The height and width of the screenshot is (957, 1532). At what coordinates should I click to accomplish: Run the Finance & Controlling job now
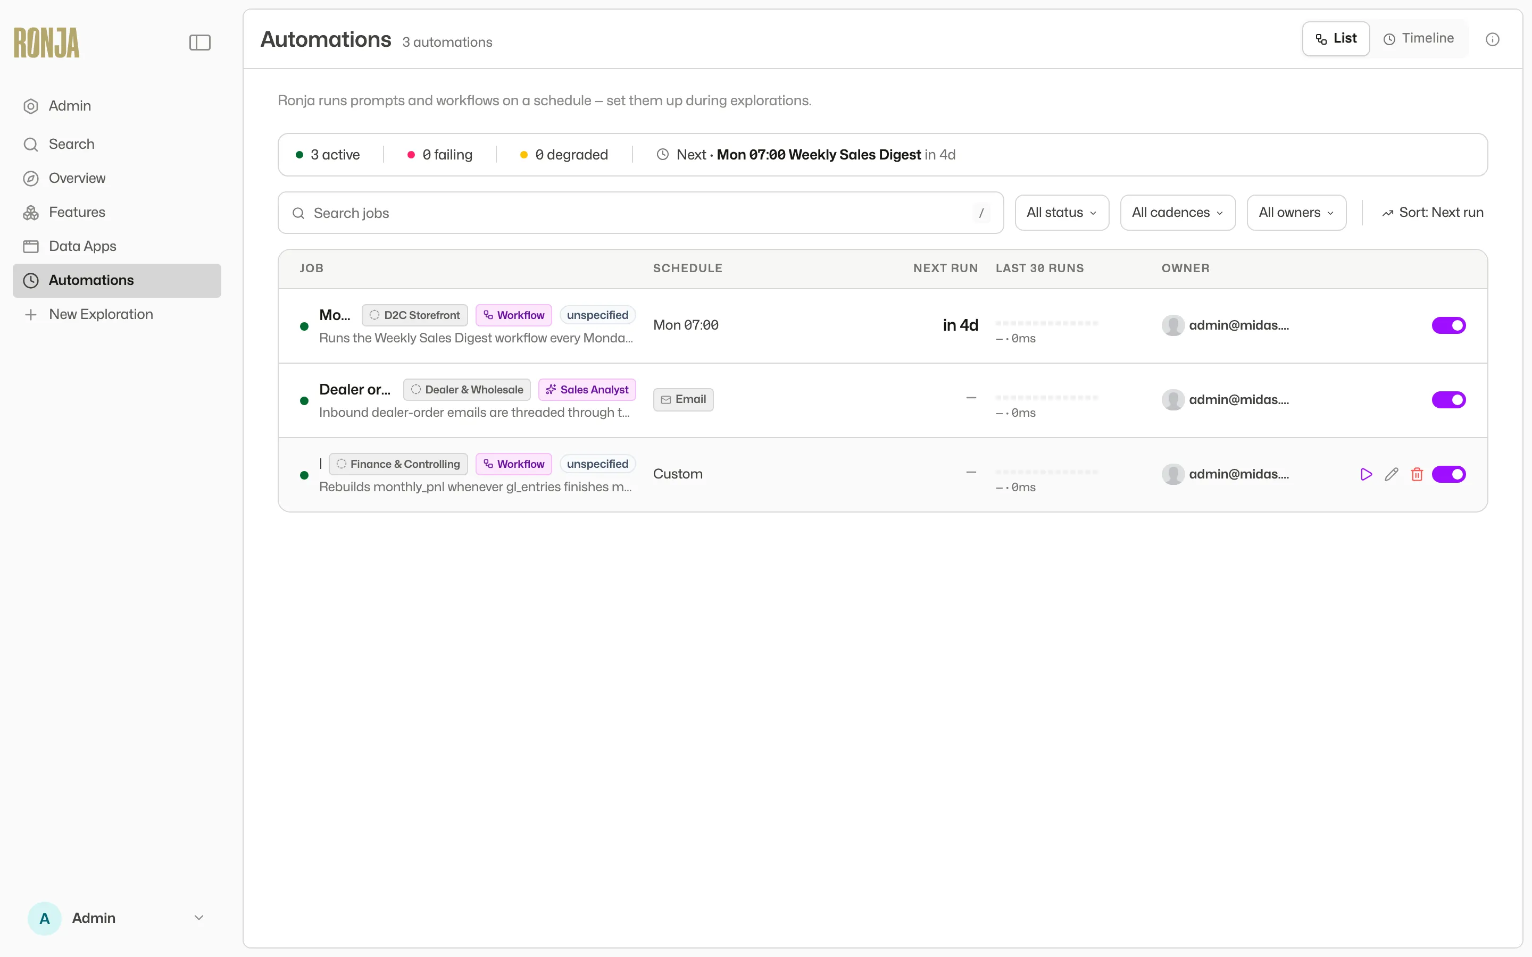[x=1366, y=474]
